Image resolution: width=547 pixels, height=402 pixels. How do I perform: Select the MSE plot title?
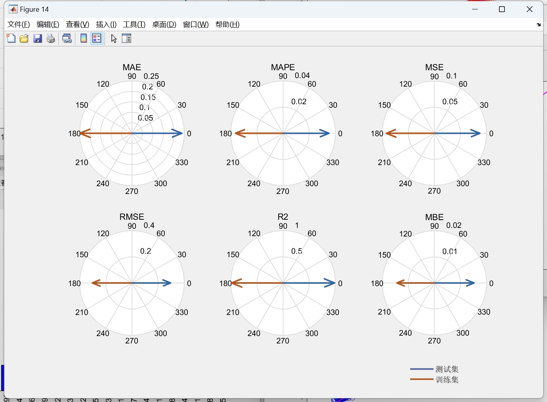coord(435,67)
